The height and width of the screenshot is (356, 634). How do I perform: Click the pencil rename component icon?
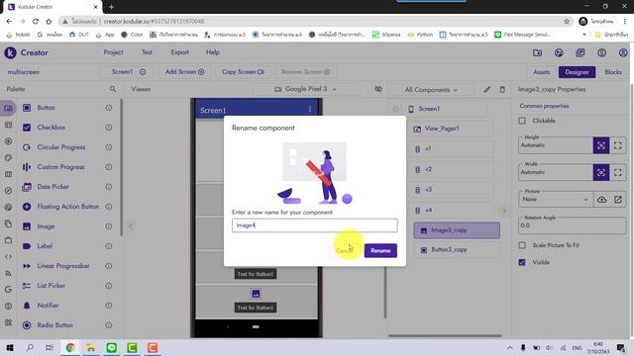pyautogui.click(x=486, y=90)
